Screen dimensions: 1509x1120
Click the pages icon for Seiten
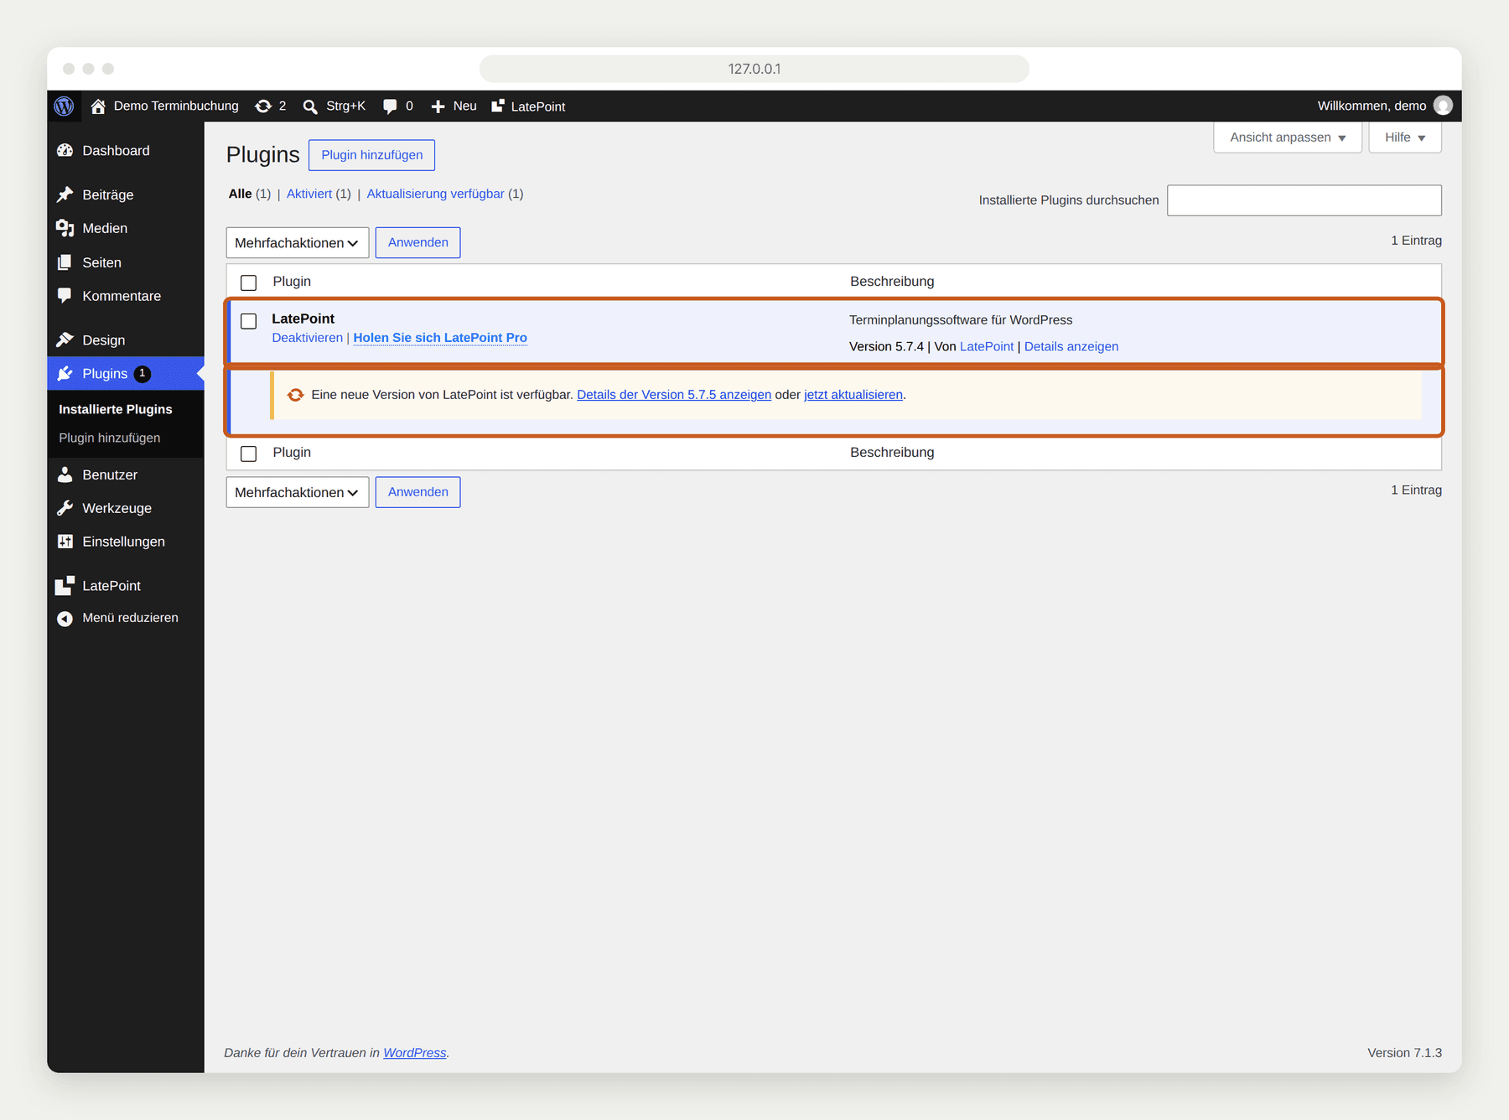tap(65, 262)
